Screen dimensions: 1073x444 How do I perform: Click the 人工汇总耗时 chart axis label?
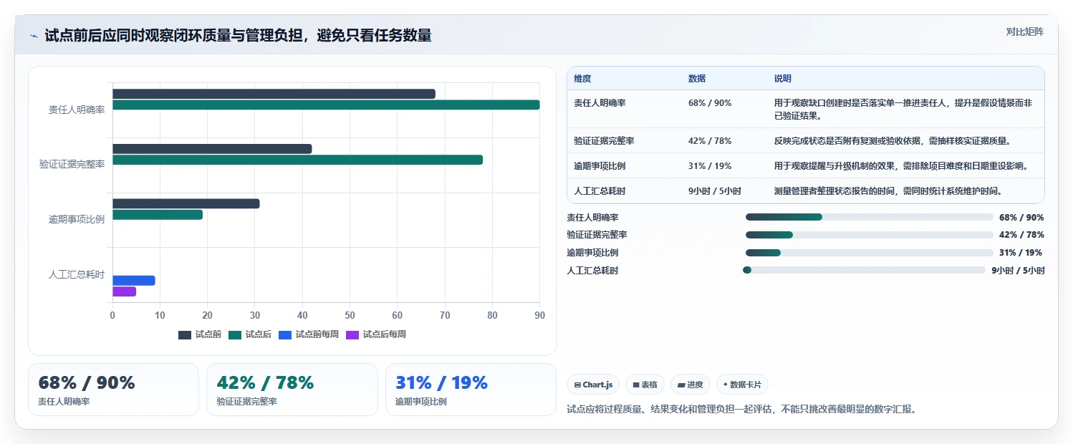pyautogui.click(x=77, y=274)
